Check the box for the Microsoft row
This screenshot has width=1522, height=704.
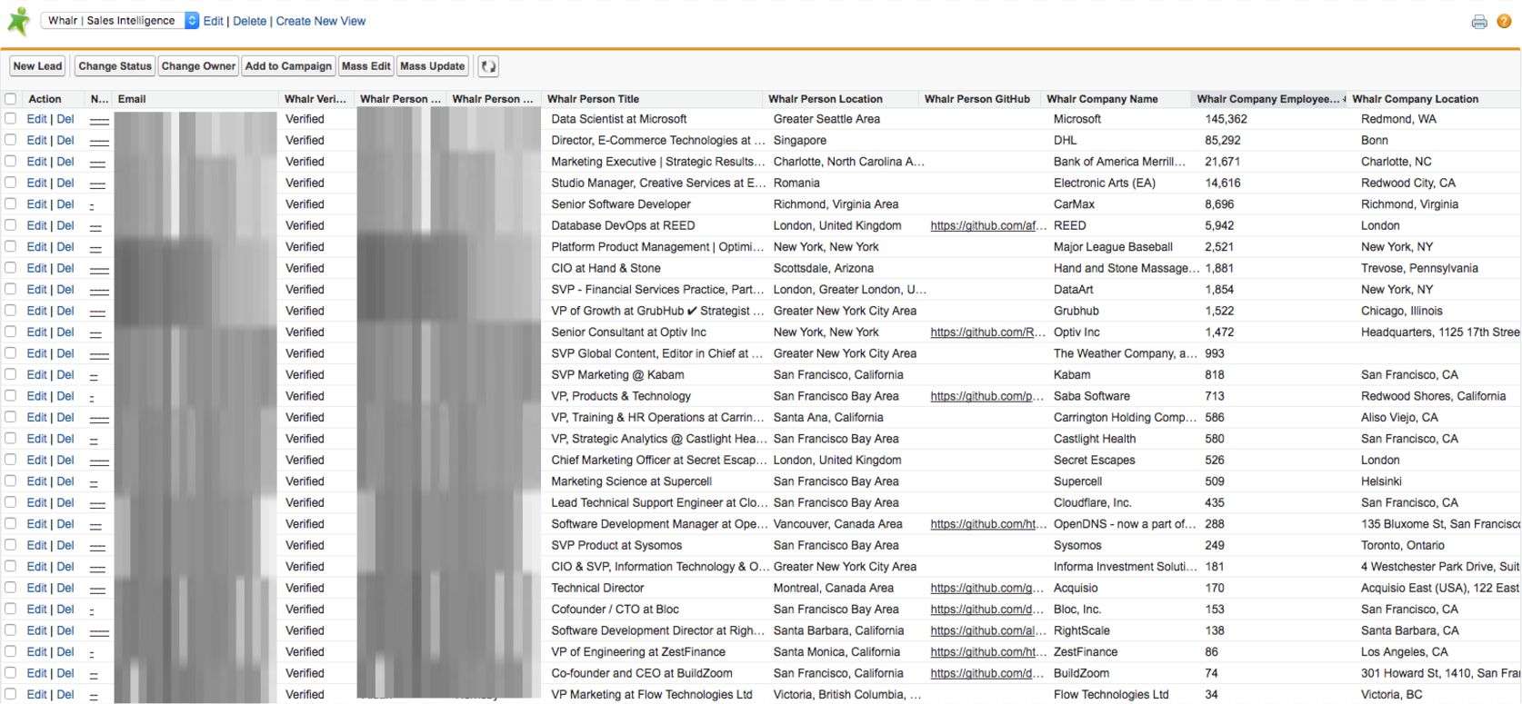coord(11,119)
